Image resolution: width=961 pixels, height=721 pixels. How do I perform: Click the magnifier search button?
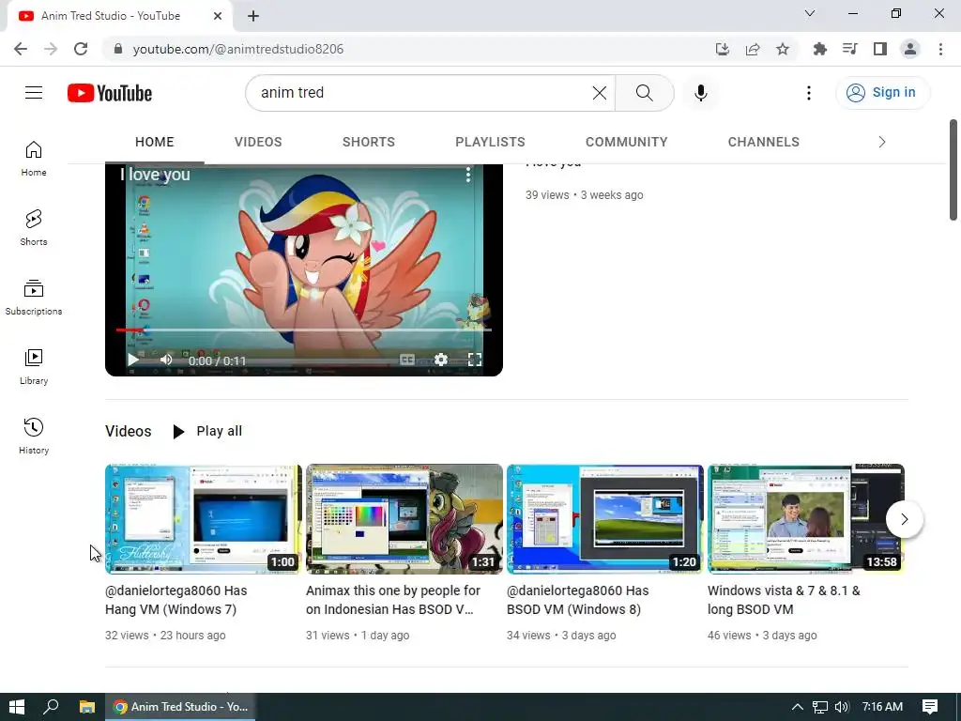(644, 93)
